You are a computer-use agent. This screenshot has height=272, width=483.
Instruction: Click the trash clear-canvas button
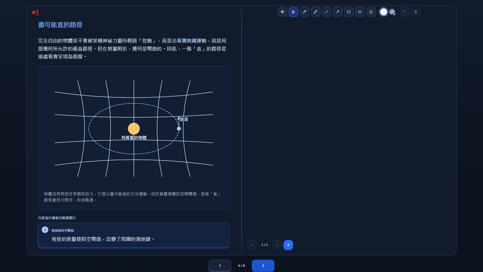(416, 12)
